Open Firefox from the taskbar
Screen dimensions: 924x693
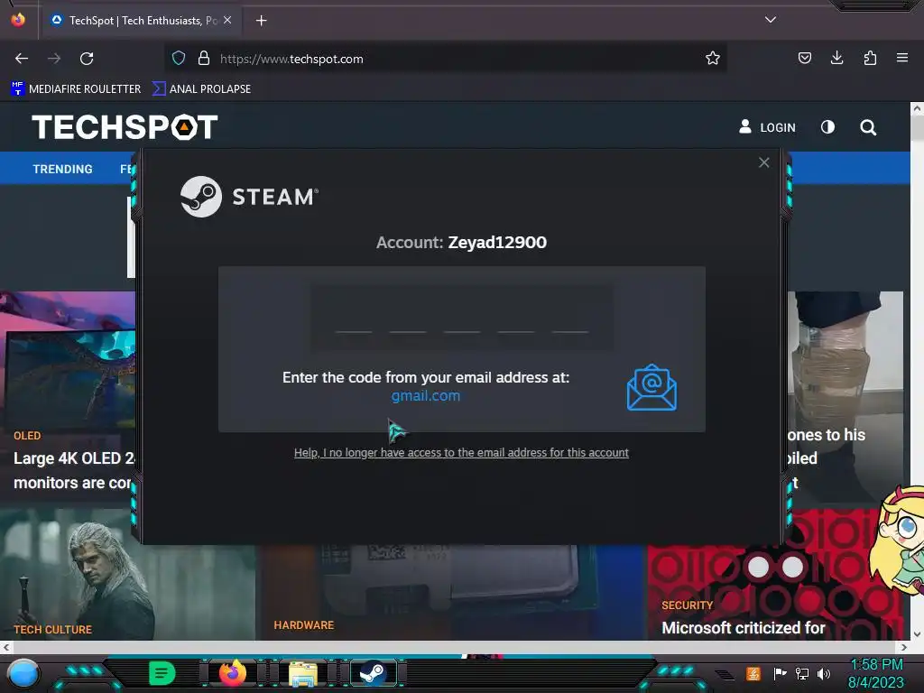pyautogui.click(x=232, y=673)
